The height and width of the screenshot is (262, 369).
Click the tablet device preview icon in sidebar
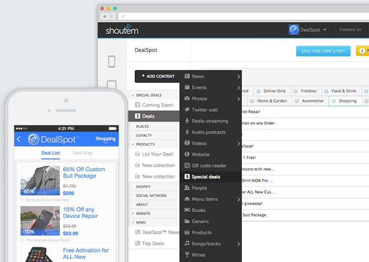click(112, 85)
